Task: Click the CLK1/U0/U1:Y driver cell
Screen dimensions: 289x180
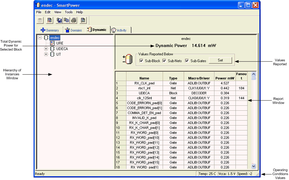Action: 199,88
